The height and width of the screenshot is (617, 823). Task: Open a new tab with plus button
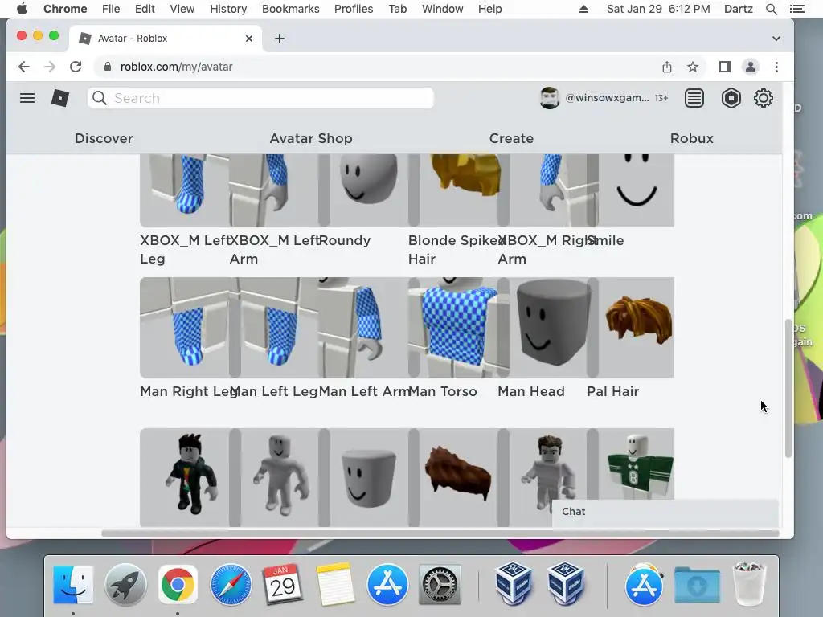(x=279, y=39)
